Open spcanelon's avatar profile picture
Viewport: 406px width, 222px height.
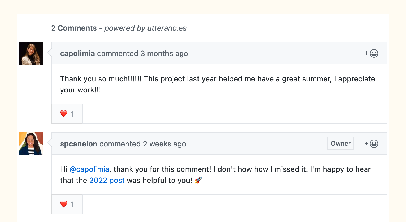click(x=31, y=144)
